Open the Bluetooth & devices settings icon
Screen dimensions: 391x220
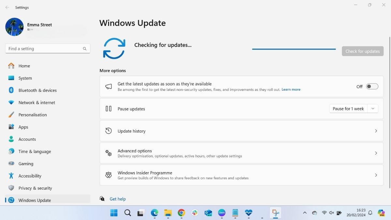pyautogui.click(x=11, y=90)
